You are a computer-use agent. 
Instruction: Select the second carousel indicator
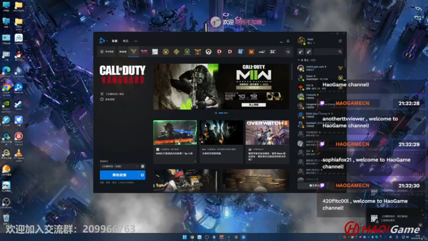pos(225,113)
